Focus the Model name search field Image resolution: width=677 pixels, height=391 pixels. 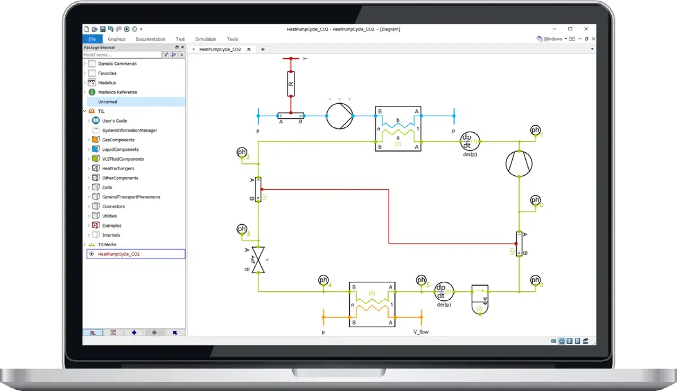[122, 55]
